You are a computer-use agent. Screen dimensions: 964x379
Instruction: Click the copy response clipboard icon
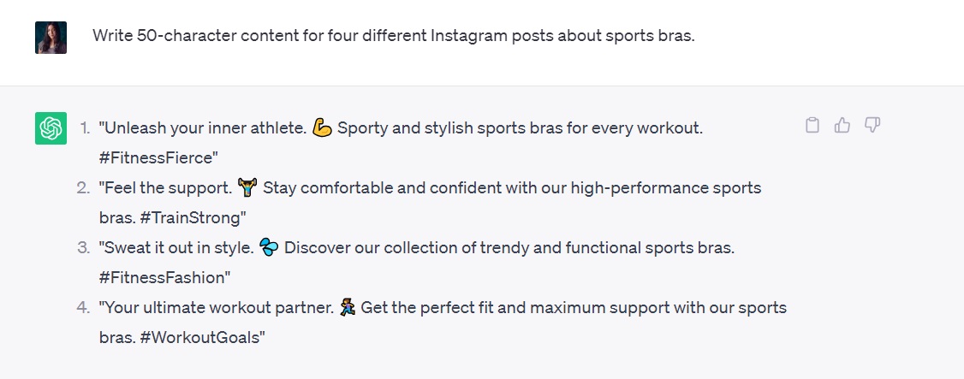812,126
